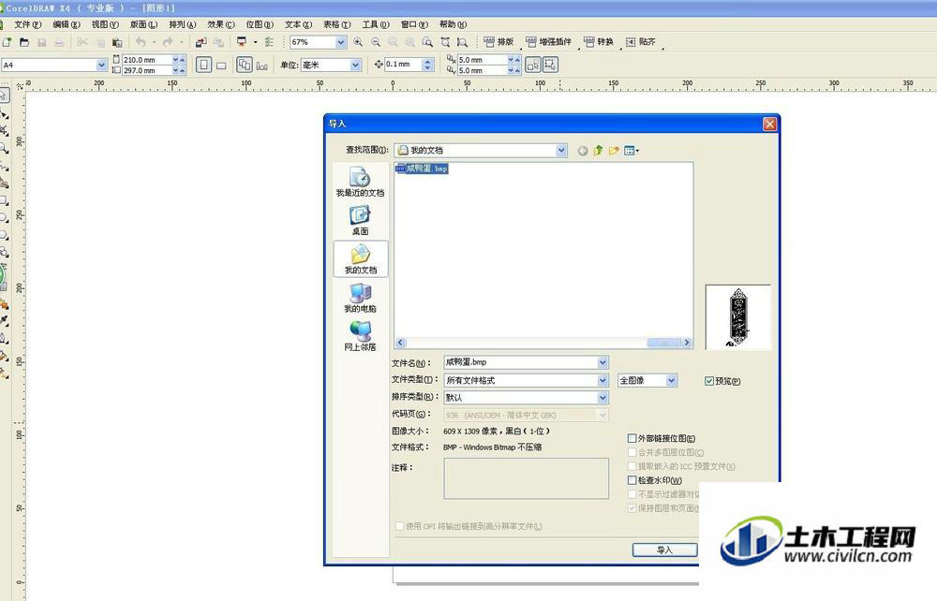This screenshot has width=937, height=601.
Task: Open the 视图 menu
Action: 105,24
